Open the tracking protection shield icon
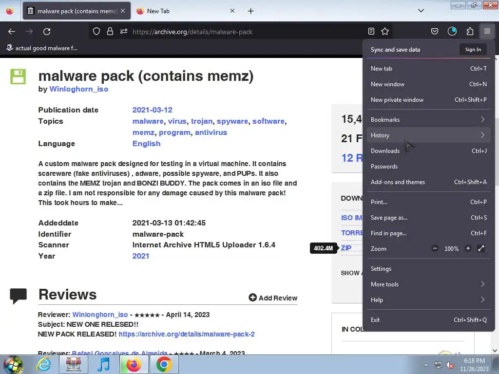Image resolution: width=499 pixels, height=374 pixels. pos(96,32)
